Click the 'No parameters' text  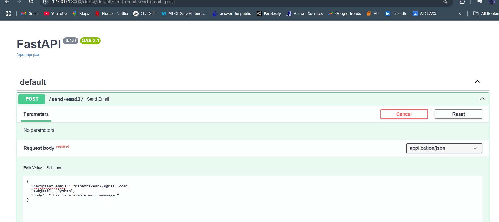pyautogui.click(x=39, y=130)
